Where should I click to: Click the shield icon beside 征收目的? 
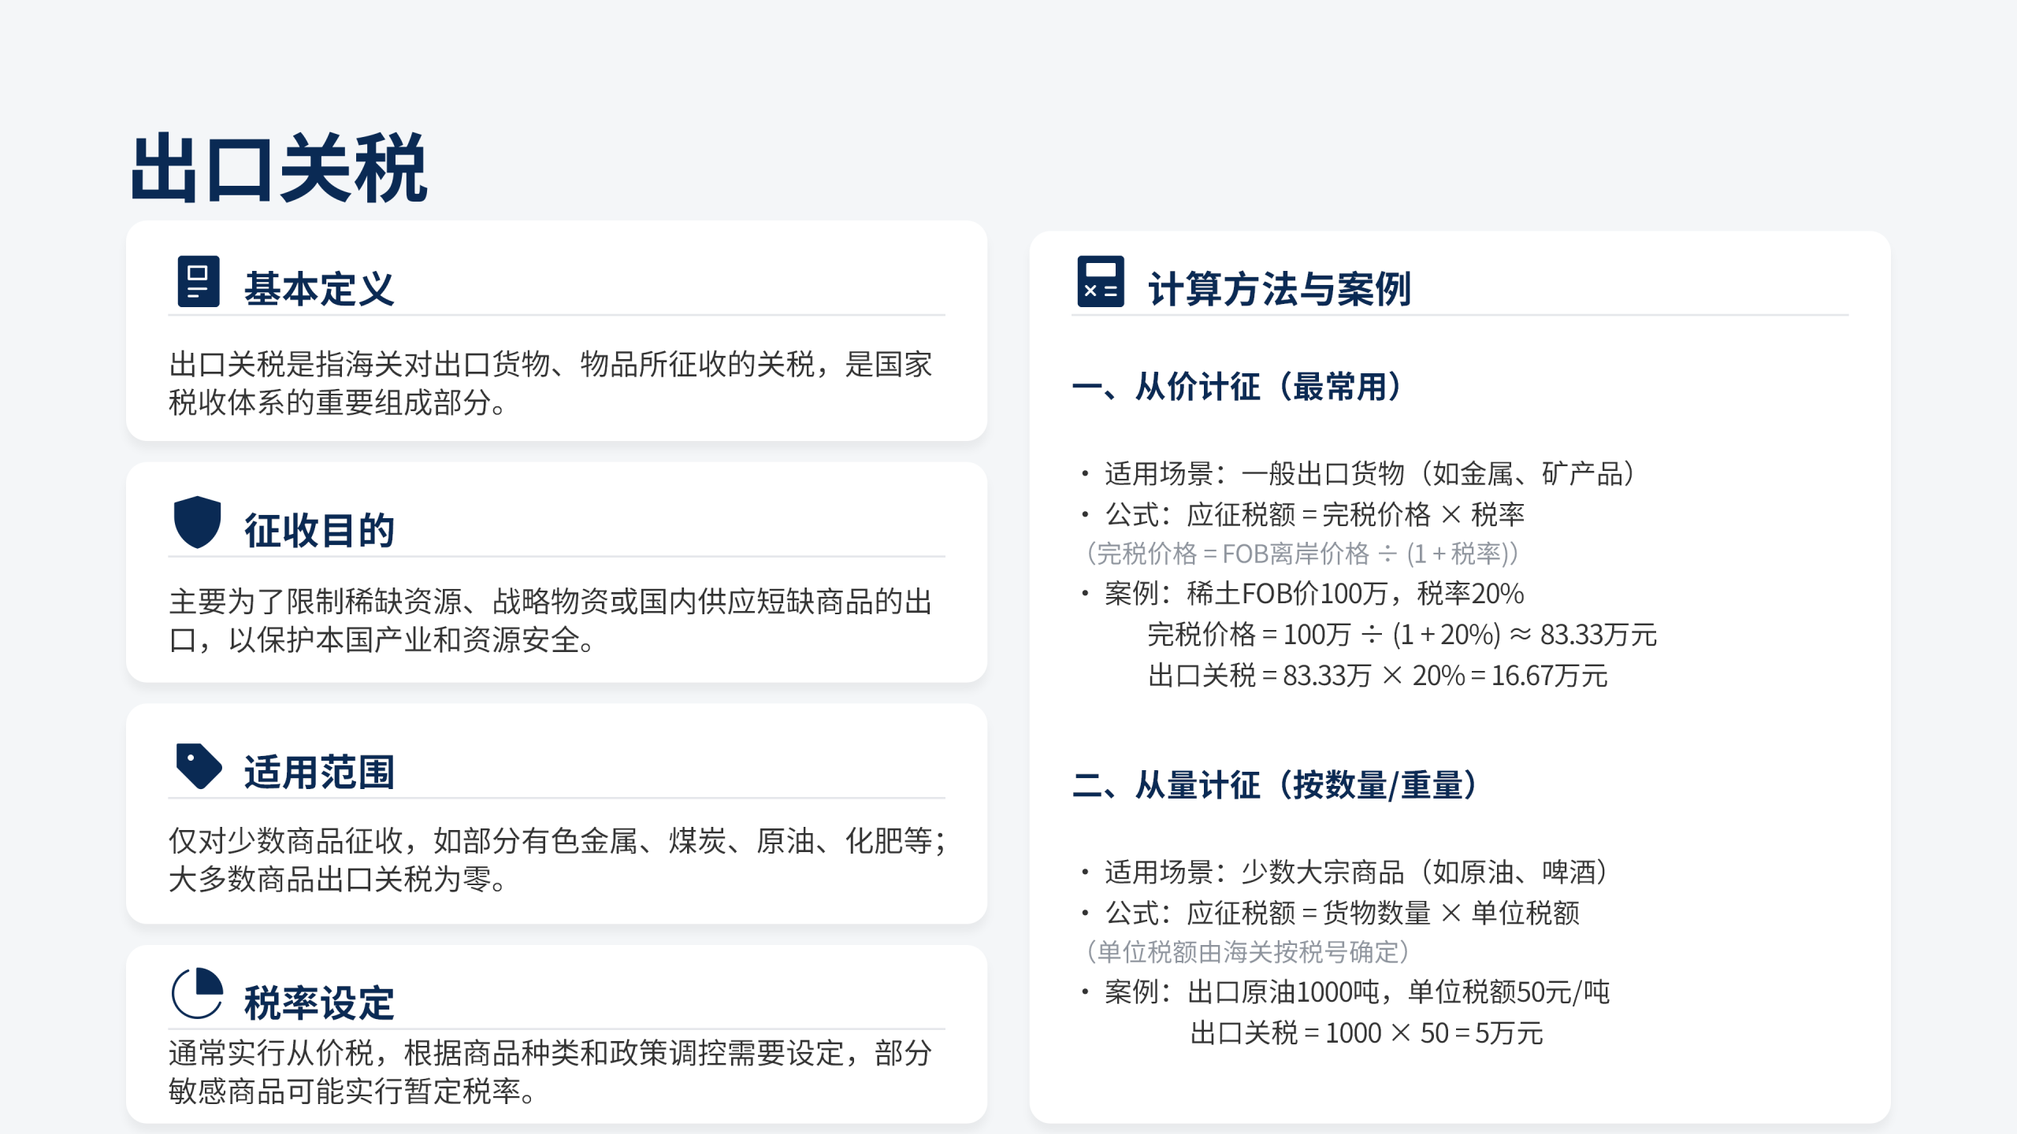click(197, 521)
